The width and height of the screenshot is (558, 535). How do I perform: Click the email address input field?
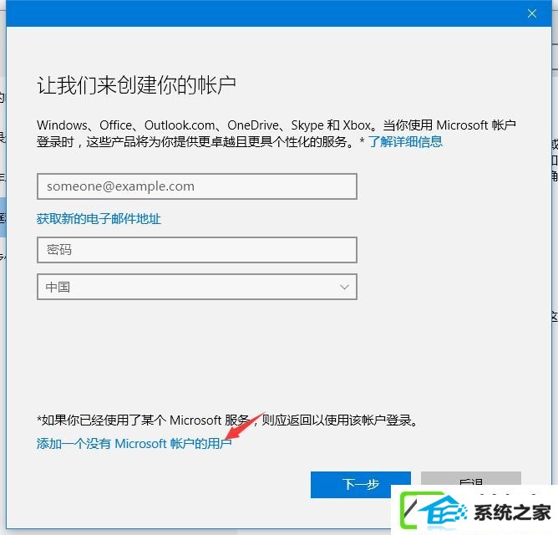tap(197, 186)
